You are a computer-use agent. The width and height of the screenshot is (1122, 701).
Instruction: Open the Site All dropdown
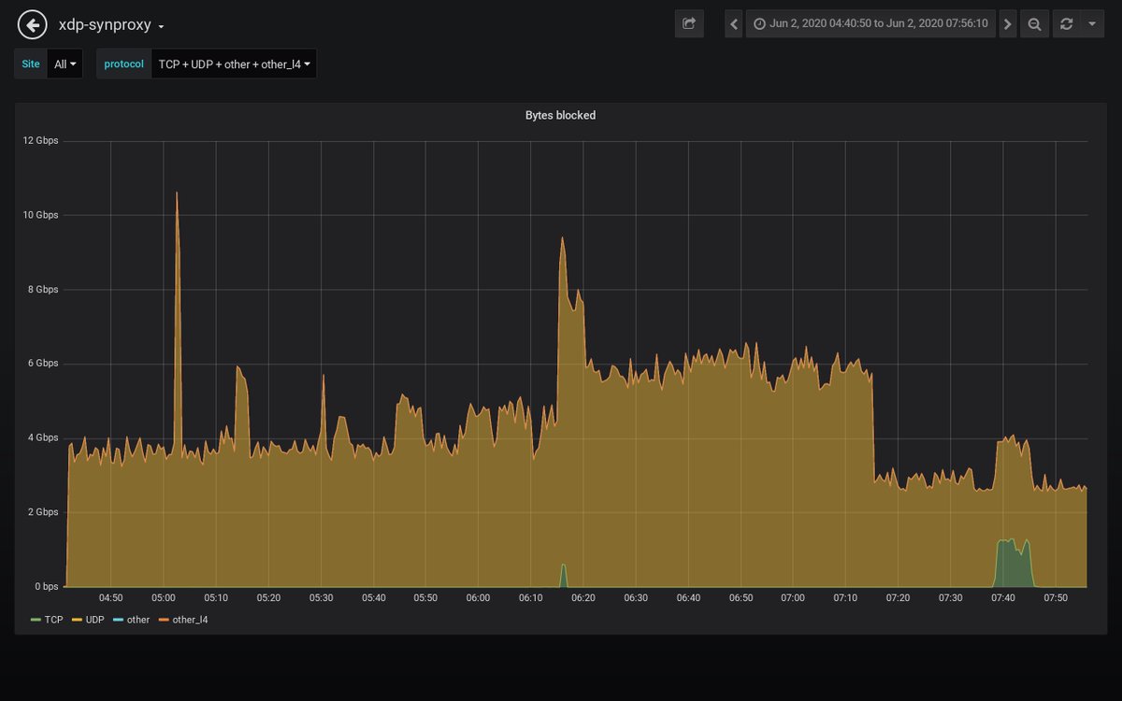[x=65, y=64]
